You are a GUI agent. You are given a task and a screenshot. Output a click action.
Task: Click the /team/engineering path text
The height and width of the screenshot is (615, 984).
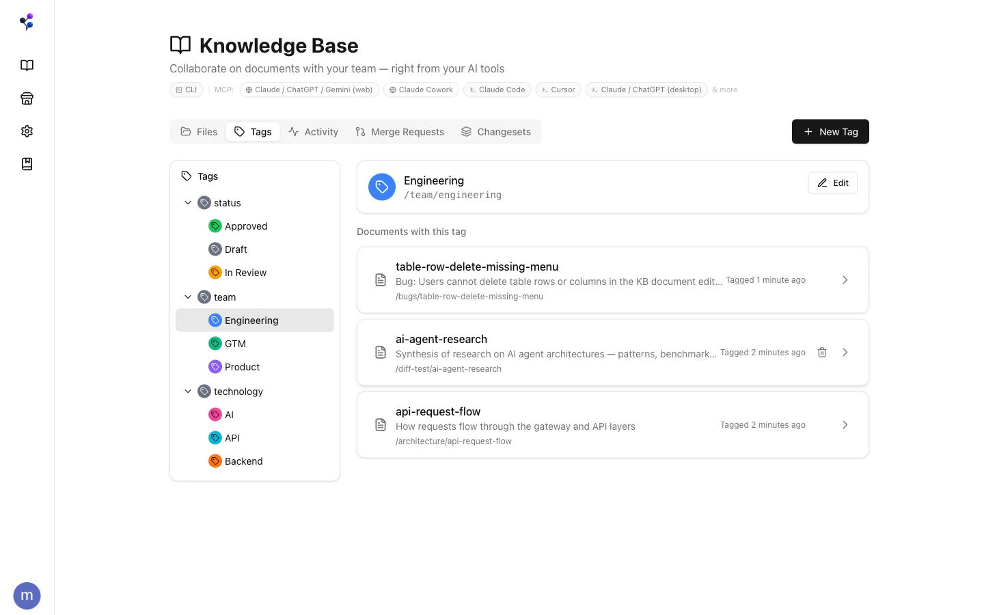tap(452, 195)
